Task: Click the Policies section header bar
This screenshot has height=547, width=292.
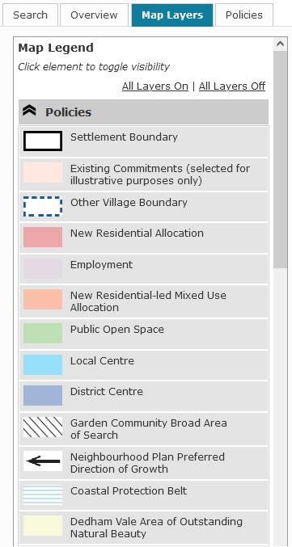Action: [x=143, y=112]
